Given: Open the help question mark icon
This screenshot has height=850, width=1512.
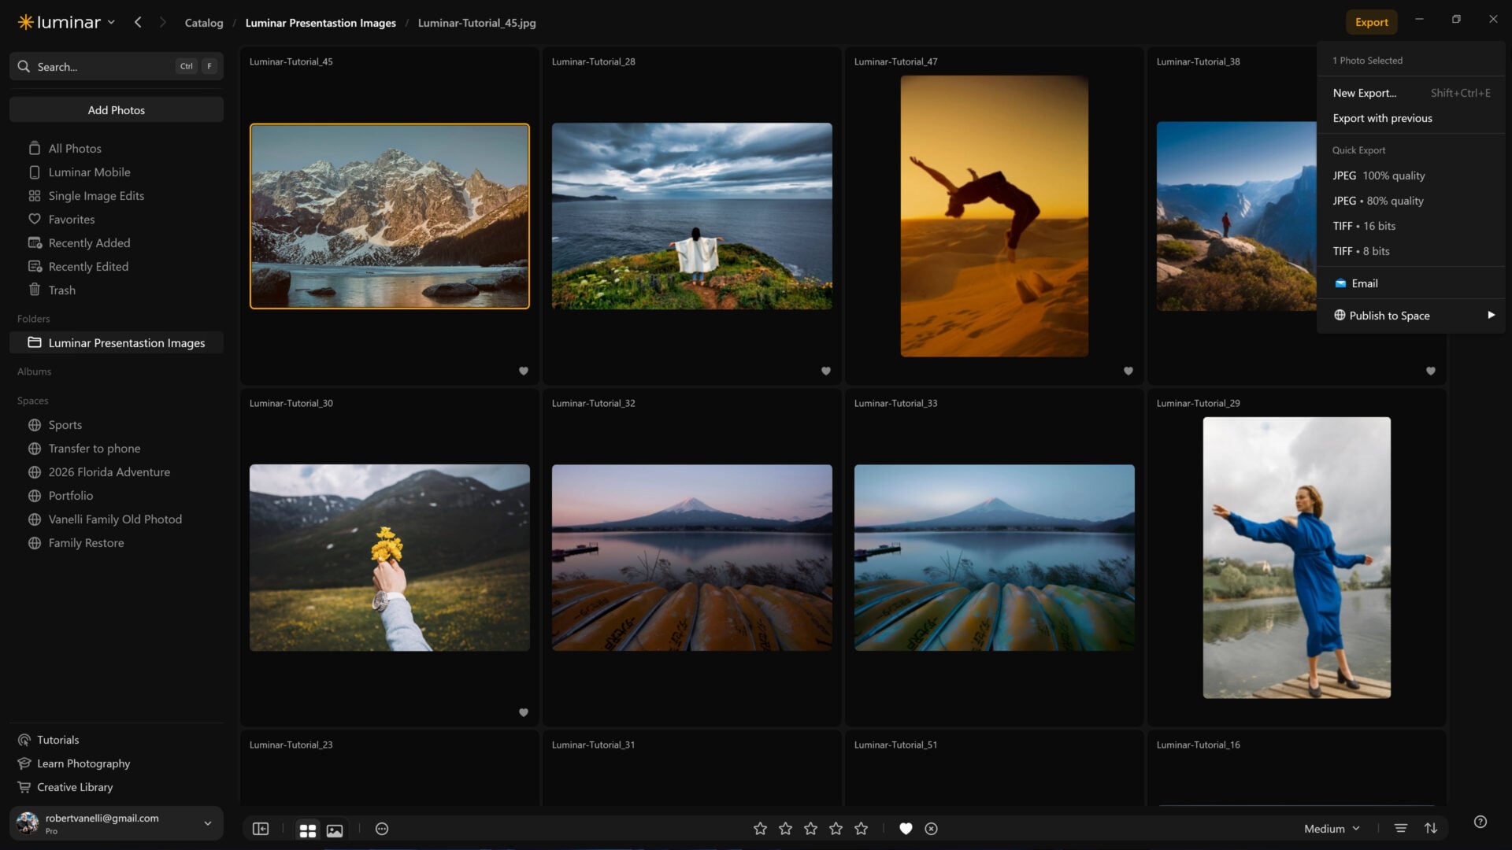Looking at the screenshot, I should pyautogui.click(x=1480, y=822).
